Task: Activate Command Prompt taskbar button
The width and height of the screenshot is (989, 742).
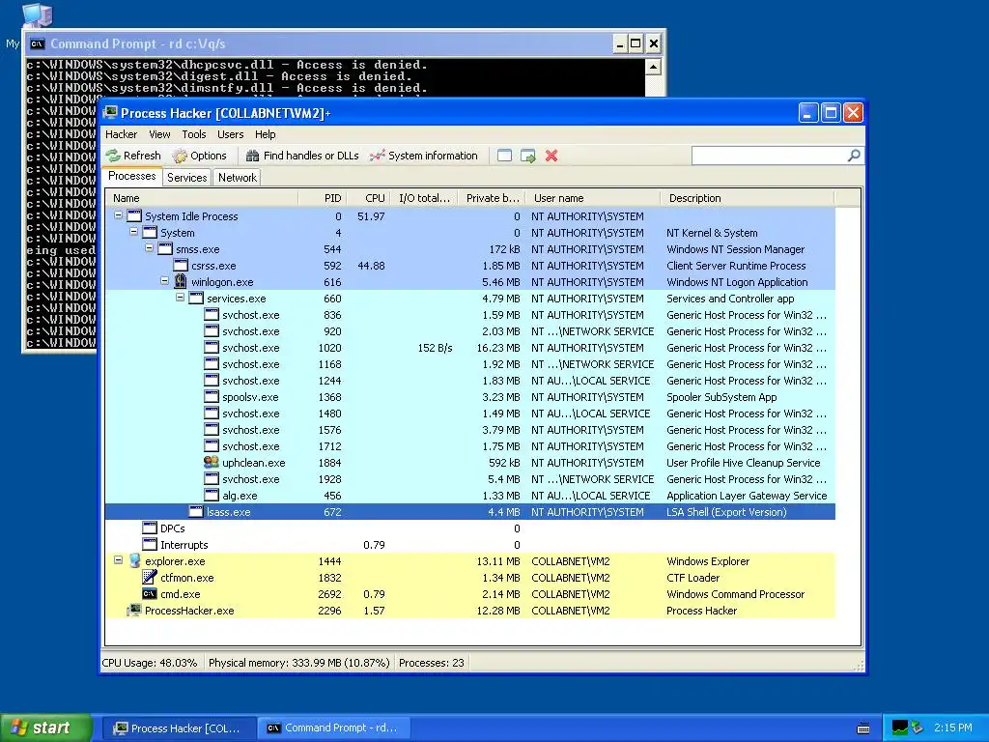Action: click(x=333, y=728)
